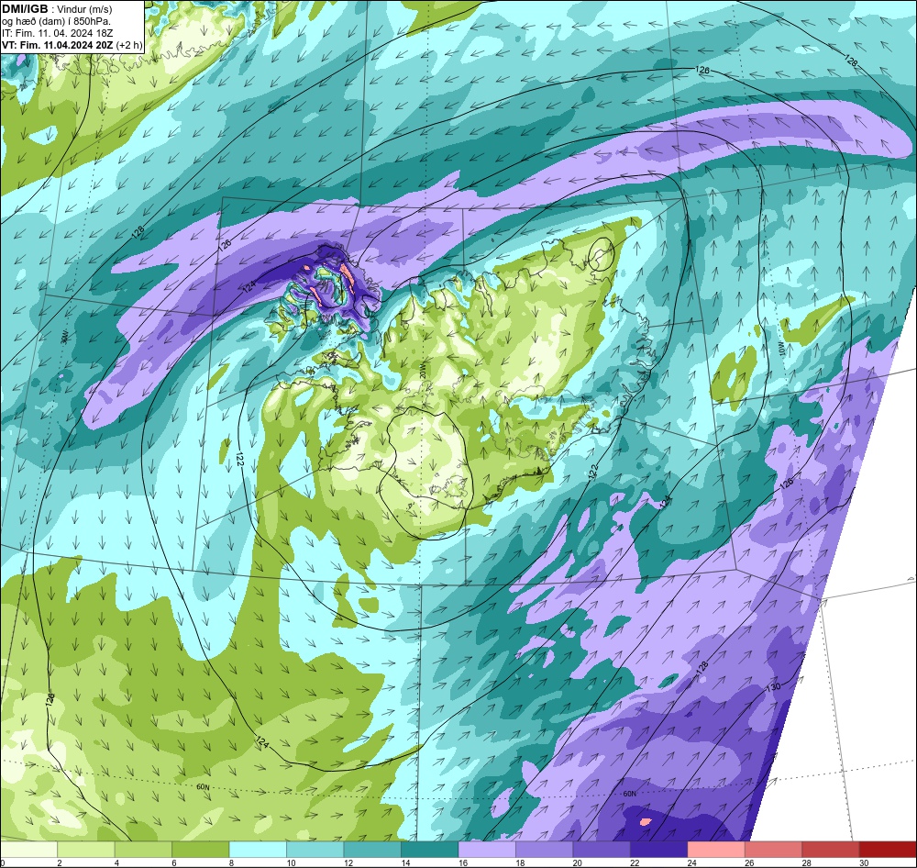Click the 24–26 m/s light pink legend swatch
917x868 pixels.
pyautogui.click(x=716, y=850)
